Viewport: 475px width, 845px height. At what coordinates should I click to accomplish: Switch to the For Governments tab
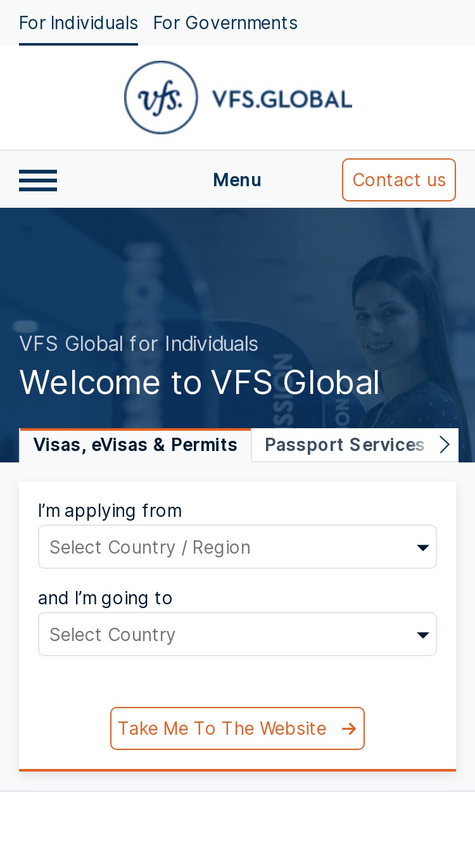coord(225,23)
